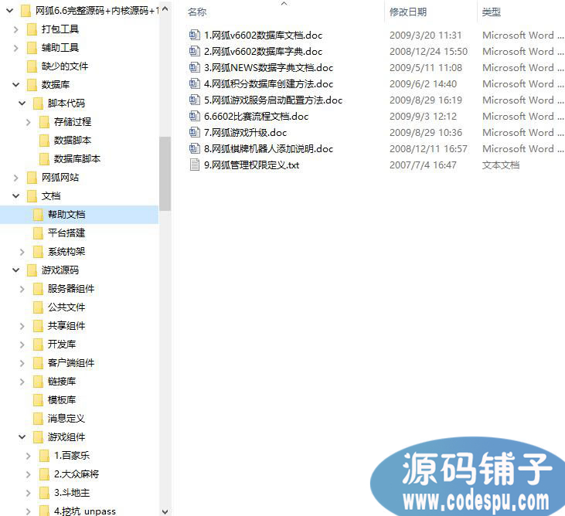Click the 辅助工具 folder icon
565x516 pixels.
coord(32,48)
